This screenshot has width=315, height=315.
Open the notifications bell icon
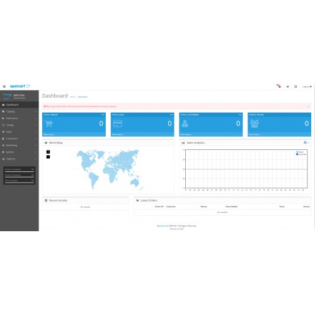[x=279, y=86]
